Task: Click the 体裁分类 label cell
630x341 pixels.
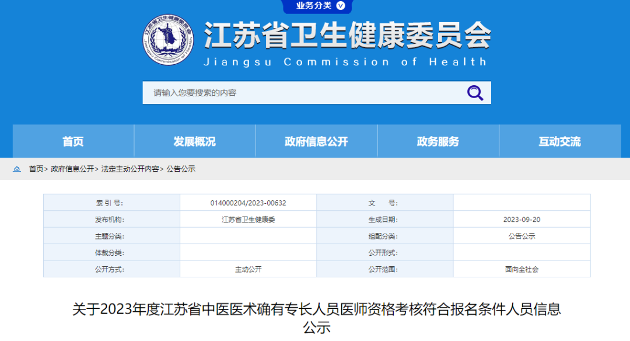Action: (x=111, y=252)
